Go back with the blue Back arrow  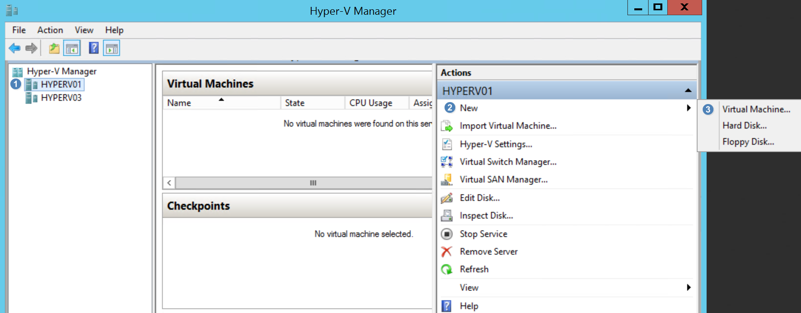tap(15, 48)
